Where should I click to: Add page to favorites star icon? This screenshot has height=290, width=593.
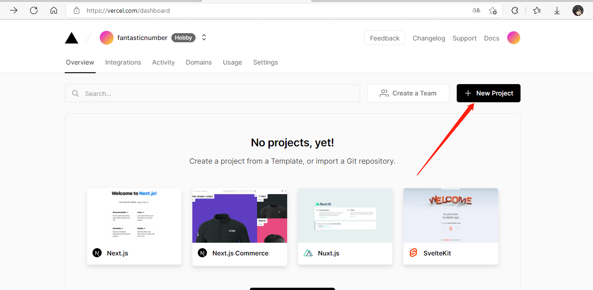coord(493,10)
